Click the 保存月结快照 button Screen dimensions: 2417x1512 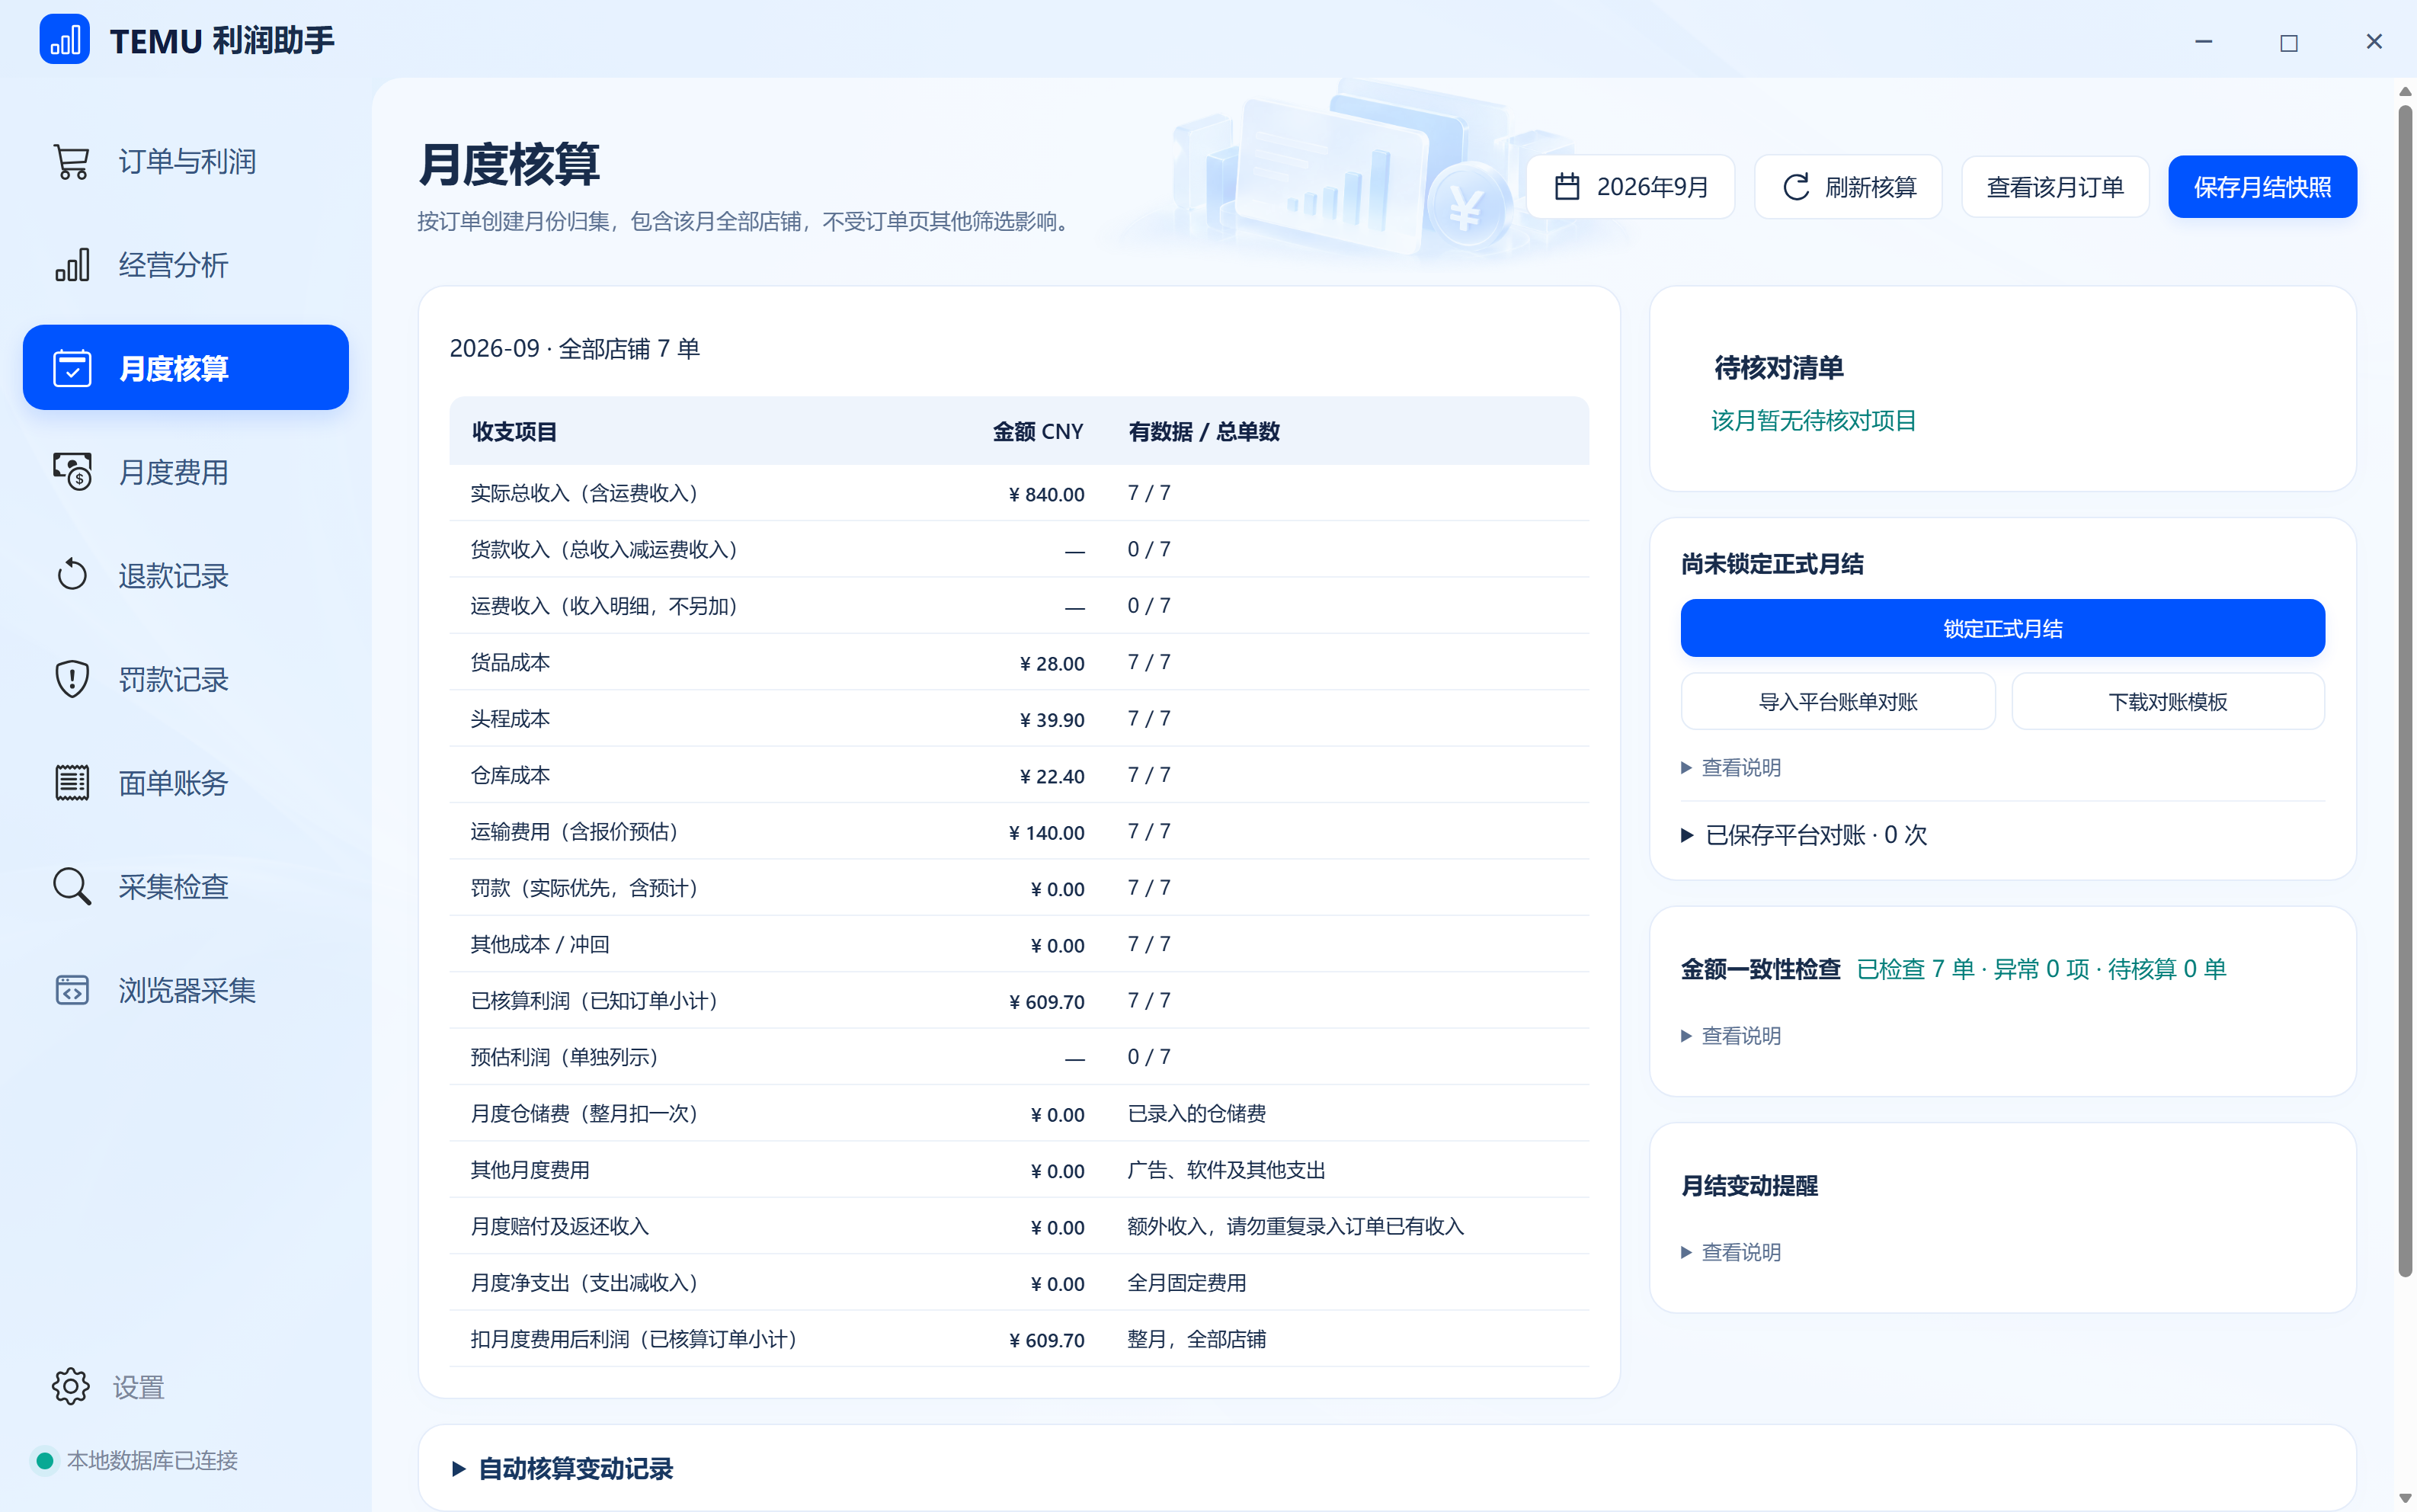coord(2262,187)
